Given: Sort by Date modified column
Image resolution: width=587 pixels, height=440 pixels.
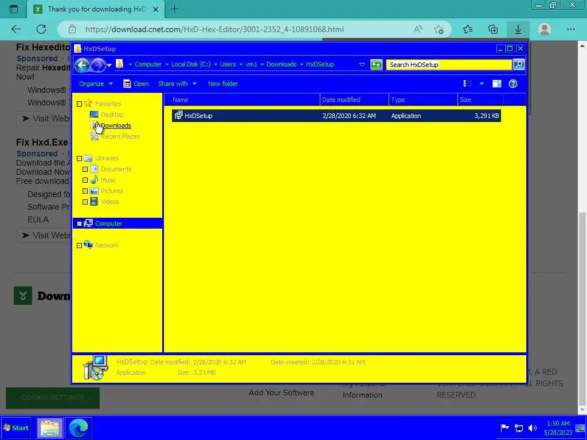Looking at the screenshot, I should 354,100.
